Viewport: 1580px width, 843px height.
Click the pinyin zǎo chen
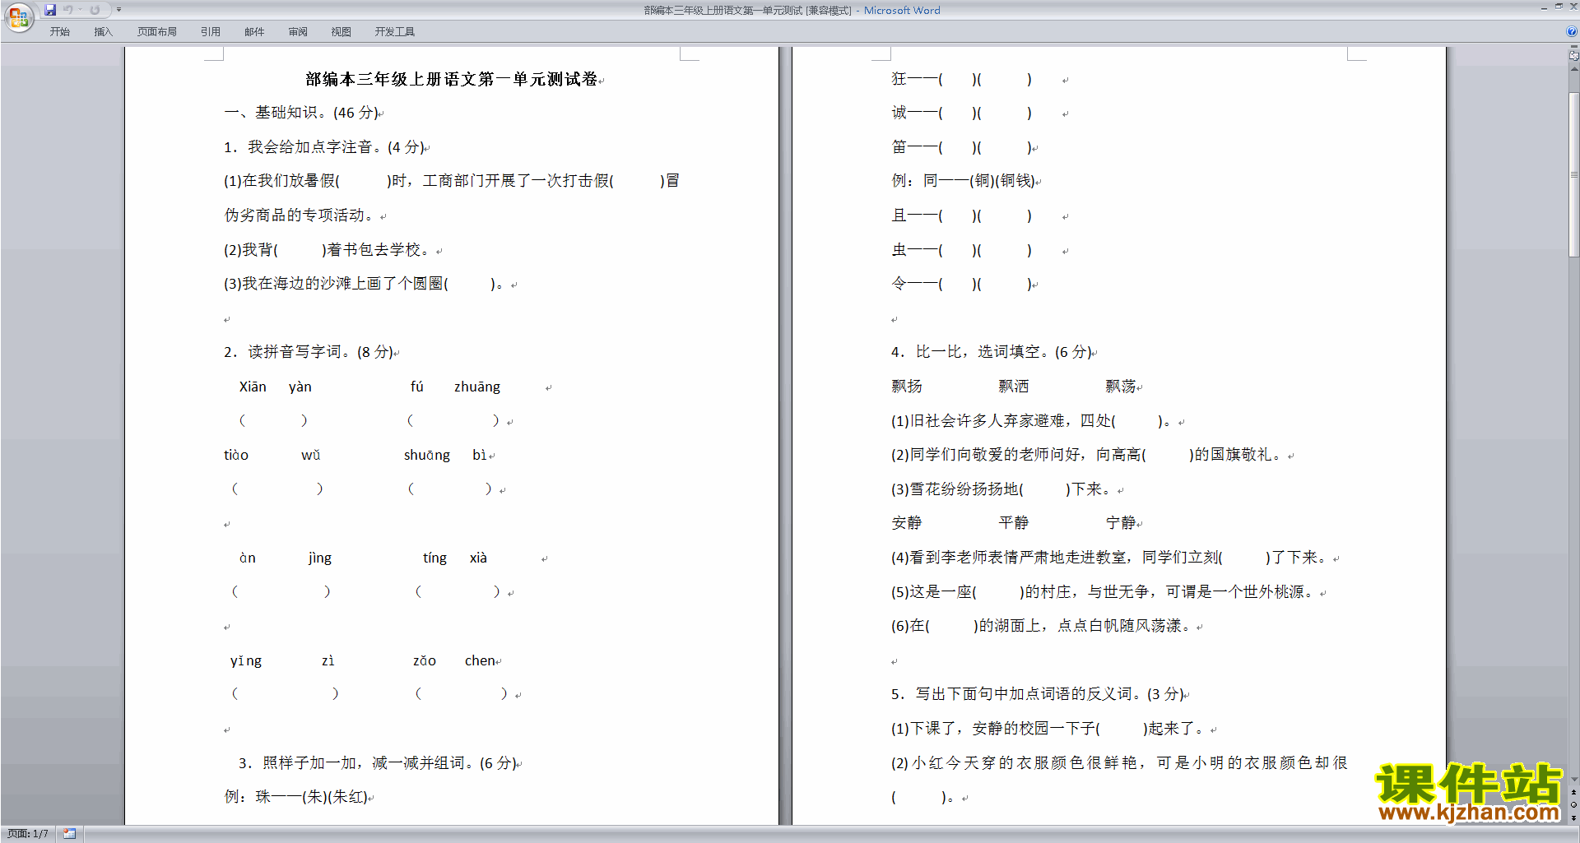click(454, 660)
